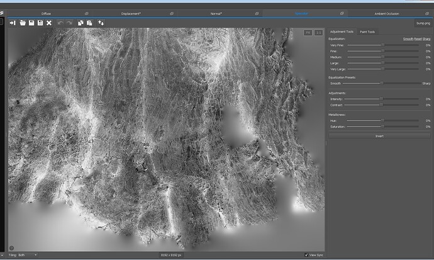
Task: Copy the current map with the copy icon
Action: (81, 23)
